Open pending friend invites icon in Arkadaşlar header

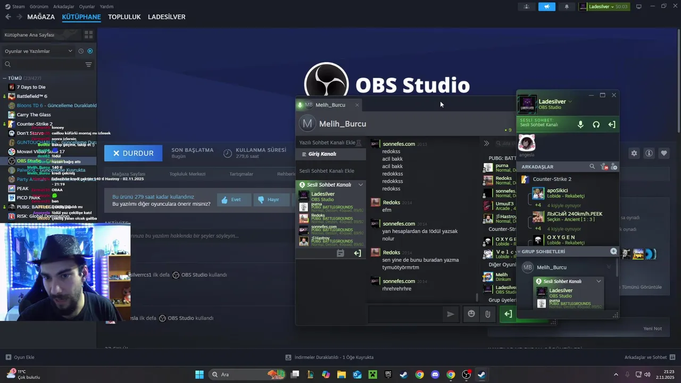point(604,166)
